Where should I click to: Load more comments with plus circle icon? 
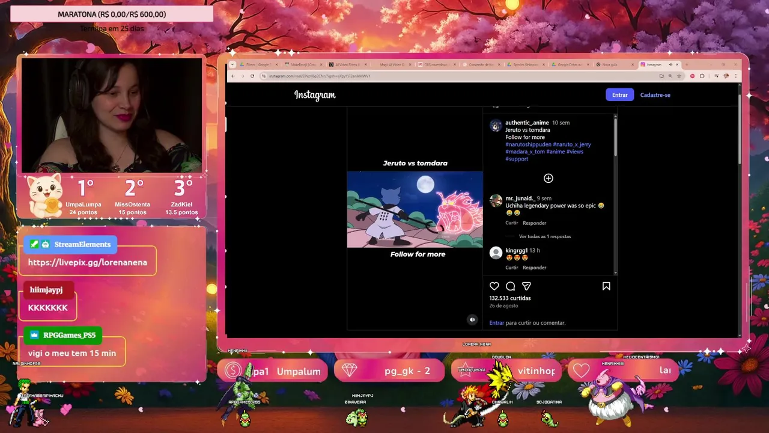tap(548, 178)
